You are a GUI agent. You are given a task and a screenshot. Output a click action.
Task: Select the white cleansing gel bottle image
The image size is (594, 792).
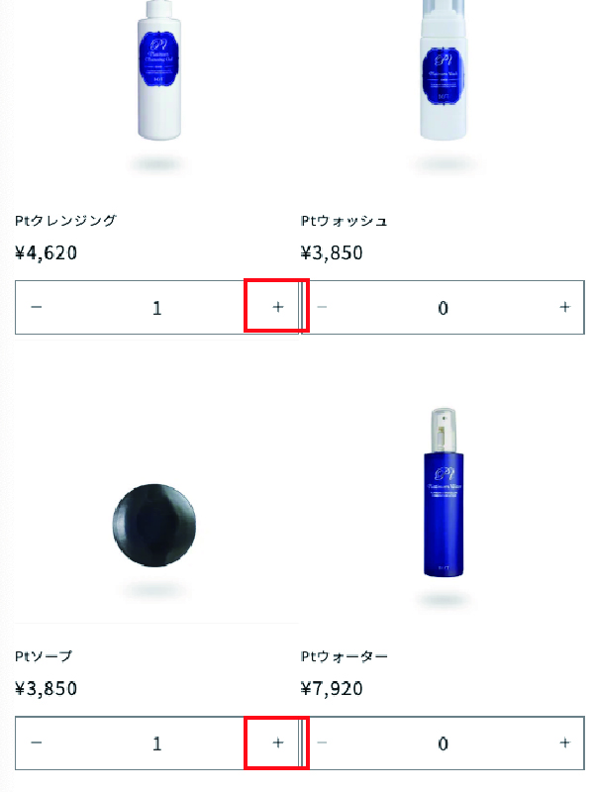tap(159, 70)
